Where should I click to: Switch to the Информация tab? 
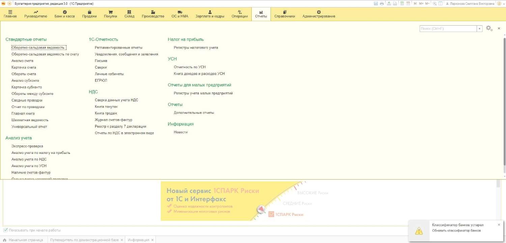click(138, 240)
